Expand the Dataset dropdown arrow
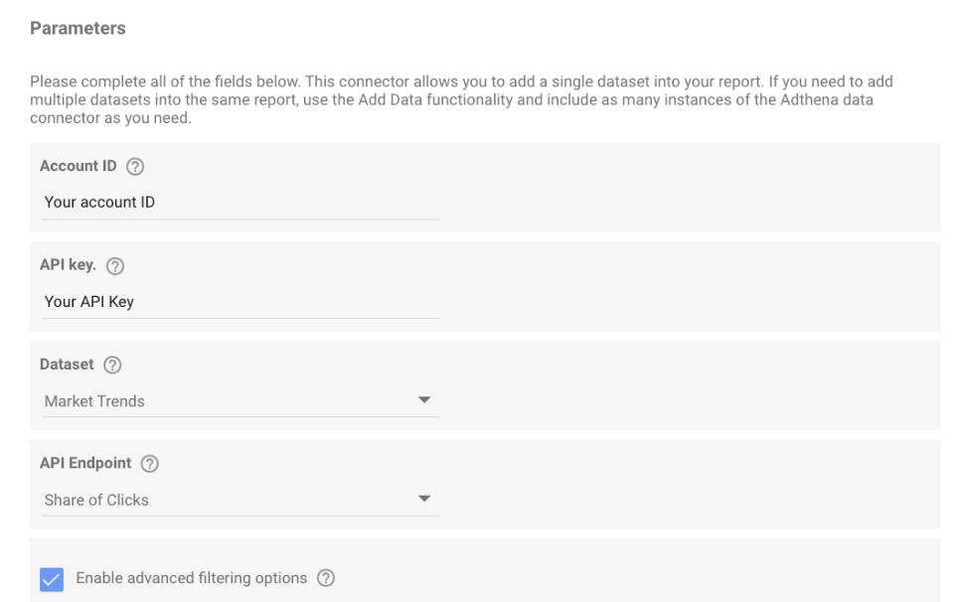Screen dimensions: 966x602 pyautogui.click(x=423, y=400)
